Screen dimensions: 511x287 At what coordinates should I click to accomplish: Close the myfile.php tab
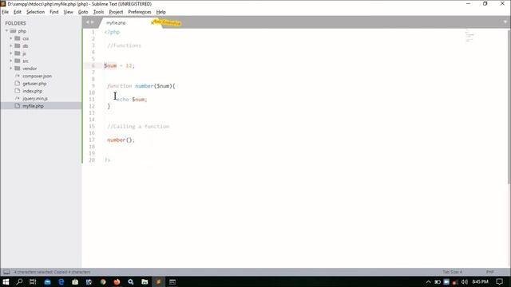point(153,23)
